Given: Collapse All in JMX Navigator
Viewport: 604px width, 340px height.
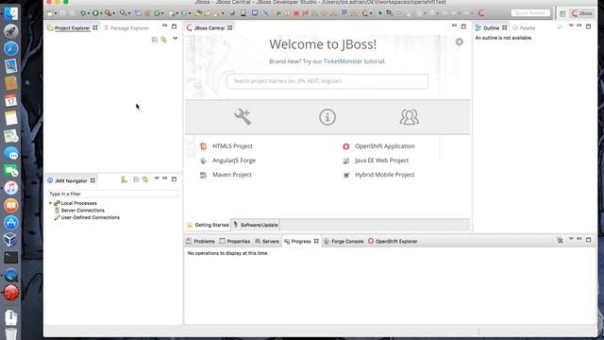Looking at the screenshot, I should pos(136,179).
